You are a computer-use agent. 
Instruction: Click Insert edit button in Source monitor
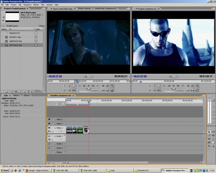coord(103,90)
